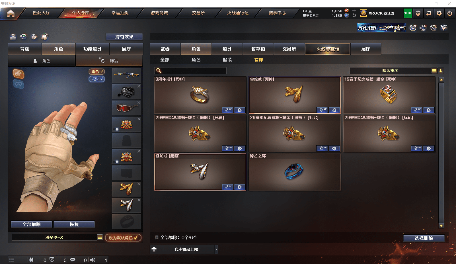Open settings gear on 金蛇戒 item

(334, 110)
